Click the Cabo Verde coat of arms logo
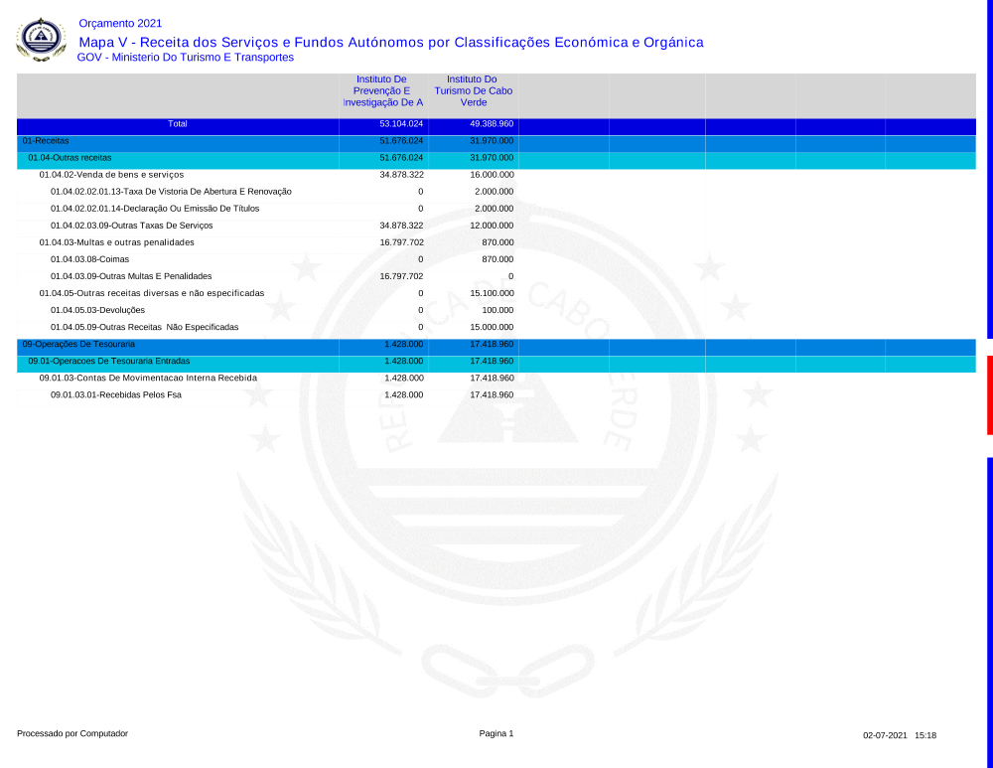 (41, 39)
